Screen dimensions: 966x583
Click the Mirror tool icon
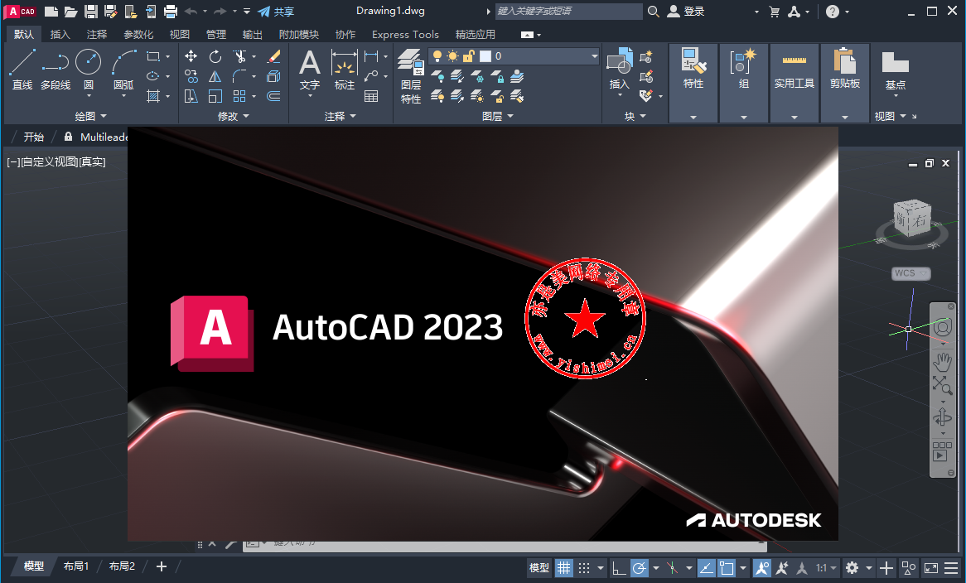pyautogui.click(x=215, y=76)
